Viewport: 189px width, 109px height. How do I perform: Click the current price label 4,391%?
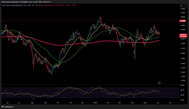pos(182,35)
